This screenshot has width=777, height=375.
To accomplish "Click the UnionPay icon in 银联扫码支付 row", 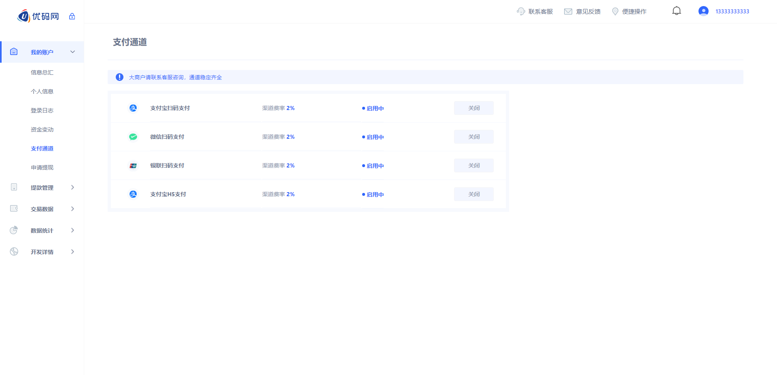I will pyautogui.click(x=133, y=165).
